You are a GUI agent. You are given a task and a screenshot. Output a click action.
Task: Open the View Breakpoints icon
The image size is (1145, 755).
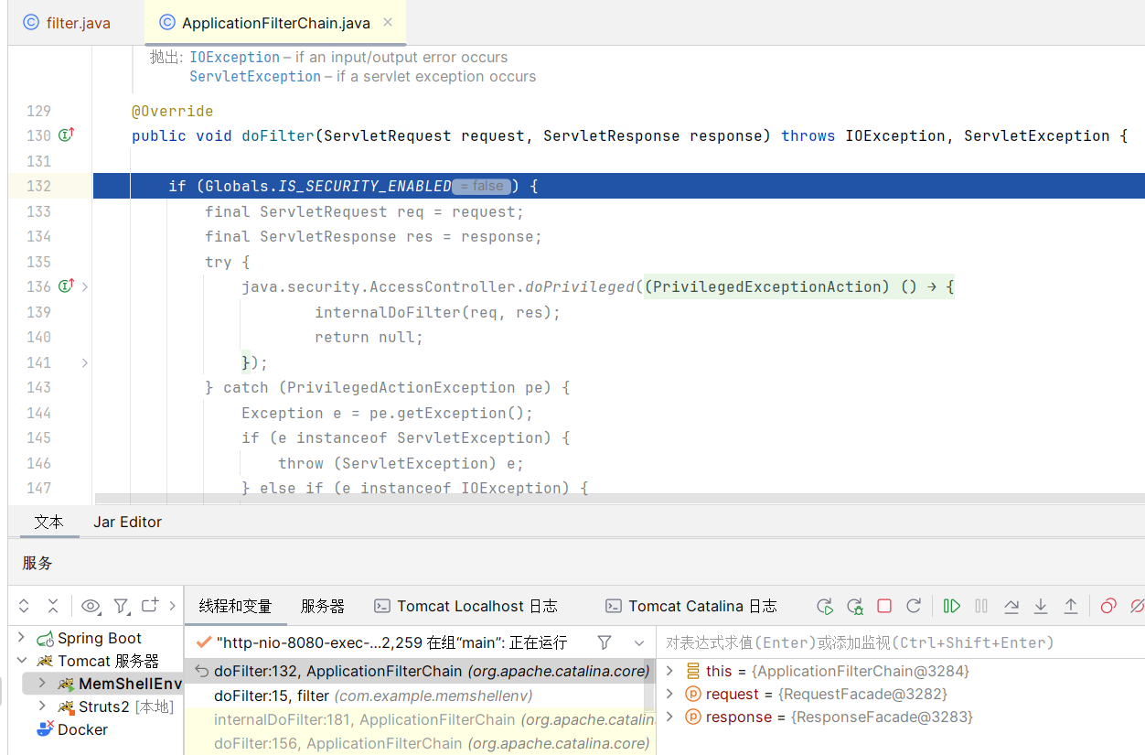(1108, 606)
